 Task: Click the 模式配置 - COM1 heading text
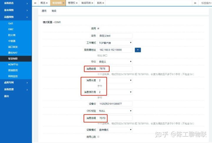pos(52,22)
